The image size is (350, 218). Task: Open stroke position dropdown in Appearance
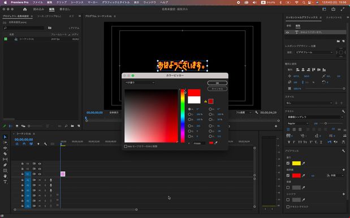pos(335,176)
